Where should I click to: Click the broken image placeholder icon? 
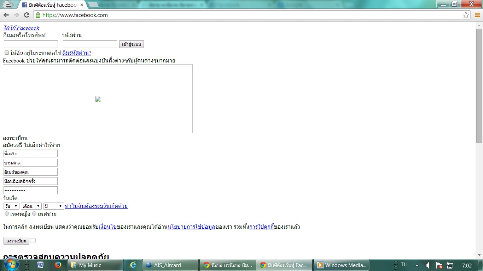point(98,99)
